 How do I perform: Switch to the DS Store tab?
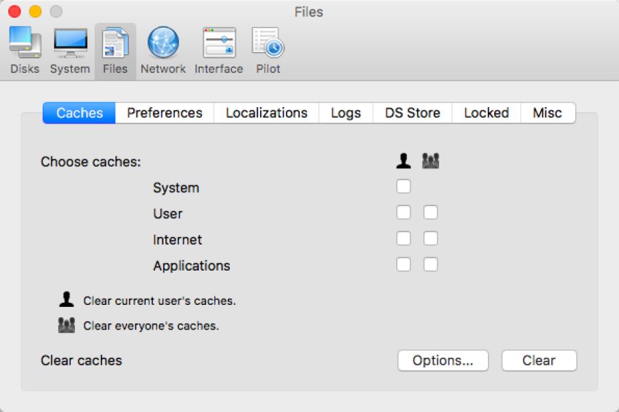[412, 113]
